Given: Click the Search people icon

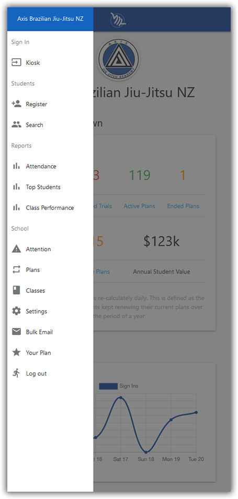Looking at the screenshot, I should (x=16, y=124).
